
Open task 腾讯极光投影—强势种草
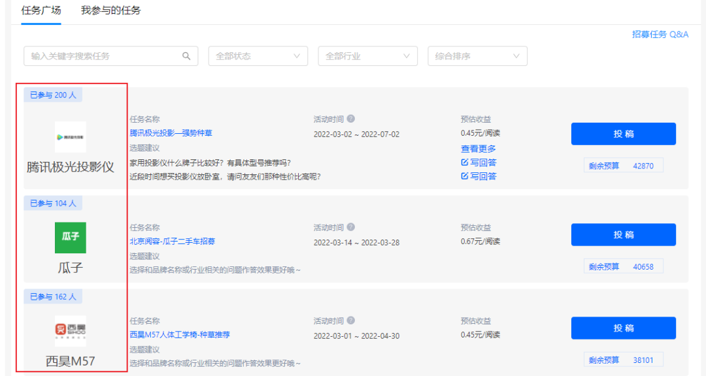coord(171,133)
